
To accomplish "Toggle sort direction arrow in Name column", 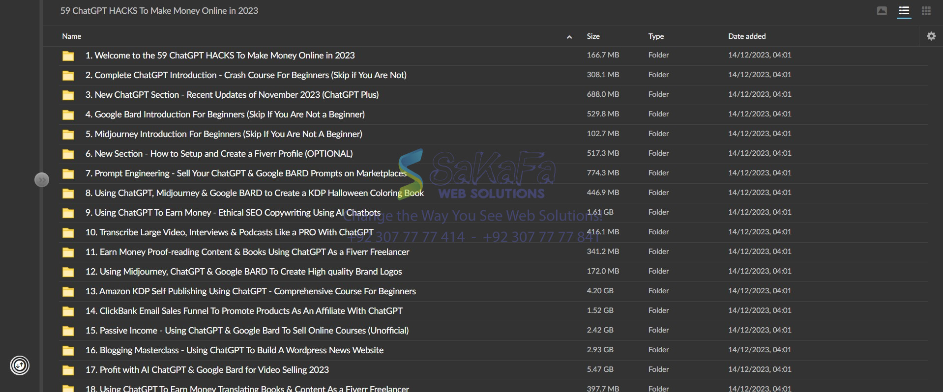I will [x=569, y=37].
